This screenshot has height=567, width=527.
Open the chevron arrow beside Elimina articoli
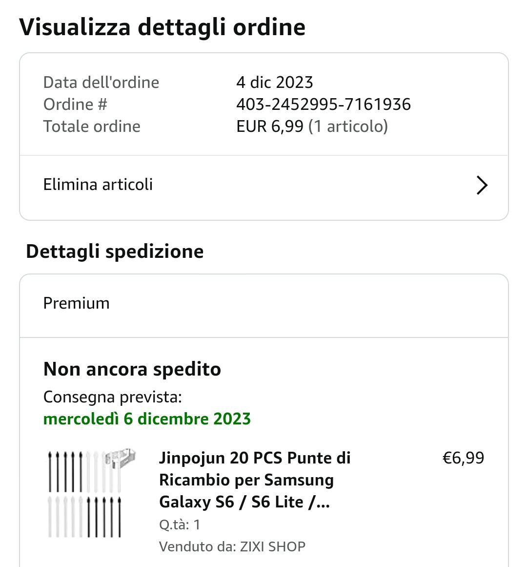pos(482,185)
